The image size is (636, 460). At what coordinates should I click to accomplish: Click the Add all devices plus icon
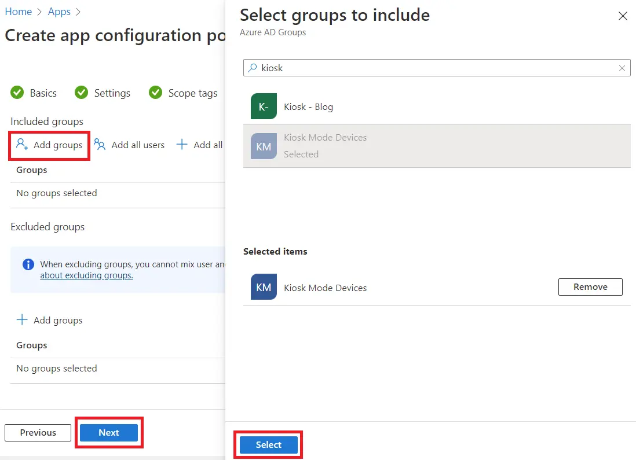click(x=182, y=145)
